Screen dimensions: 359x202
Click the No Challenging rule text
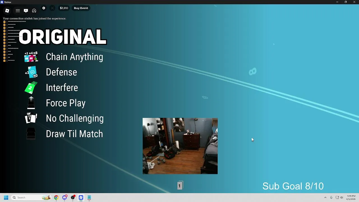click(x=75, y=119)
